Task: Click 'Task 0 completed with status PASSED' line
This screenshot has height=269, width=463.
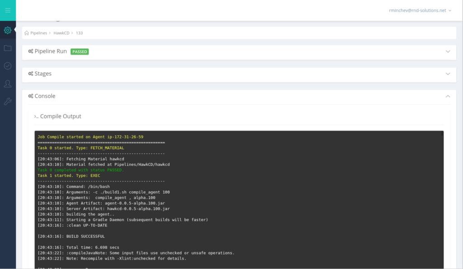Action: (80, 170)
